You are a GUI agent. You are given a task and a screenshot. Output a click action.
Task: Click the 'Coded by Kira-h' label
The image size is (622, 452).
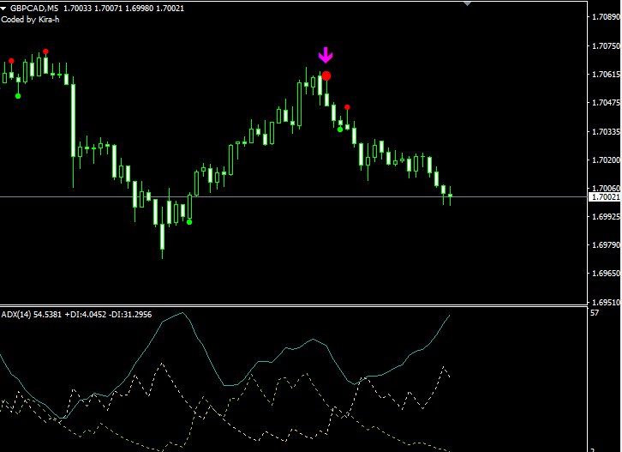click(x=30, y=20)
